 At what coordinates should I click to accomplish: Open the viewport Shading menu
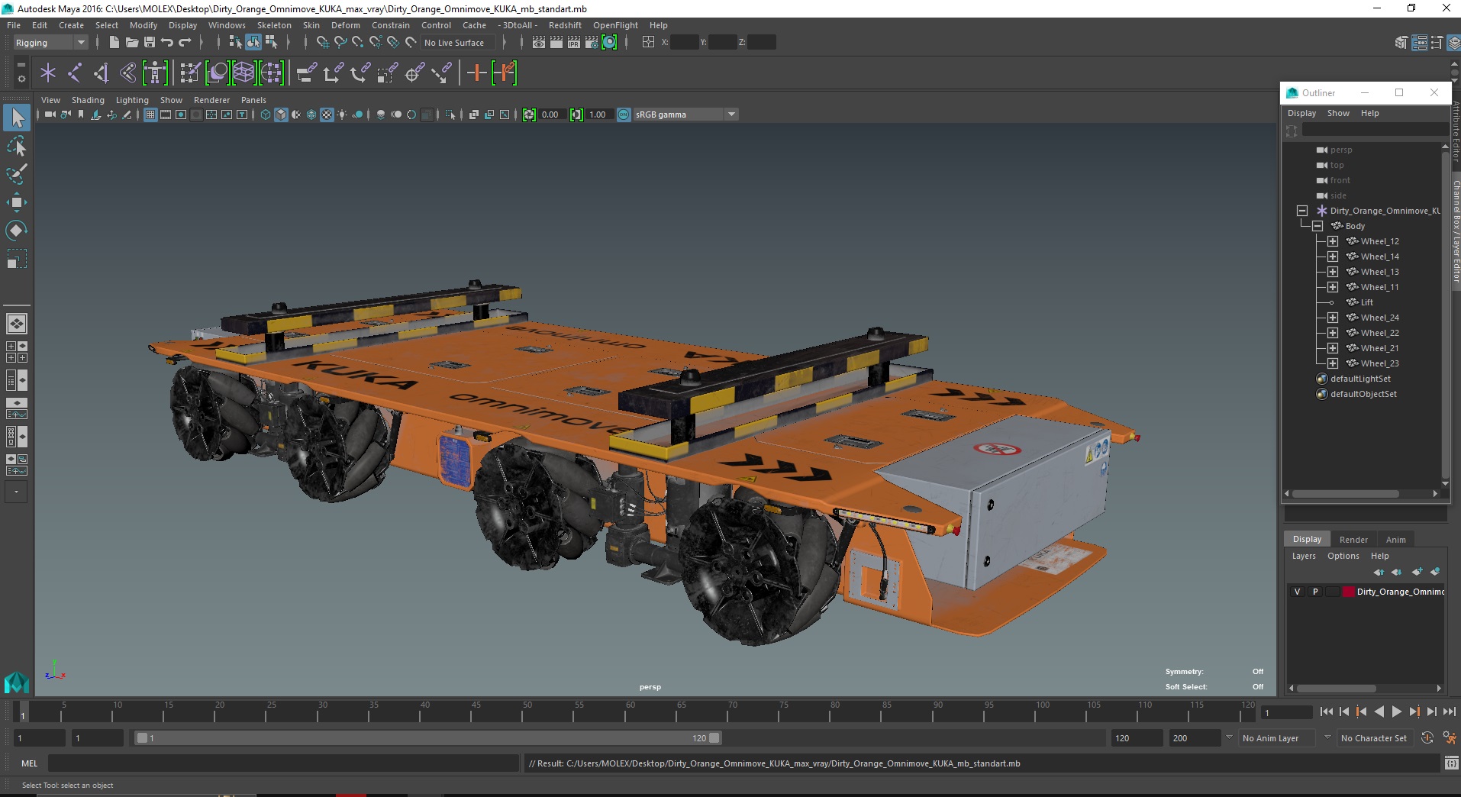(x=88, y=100)
